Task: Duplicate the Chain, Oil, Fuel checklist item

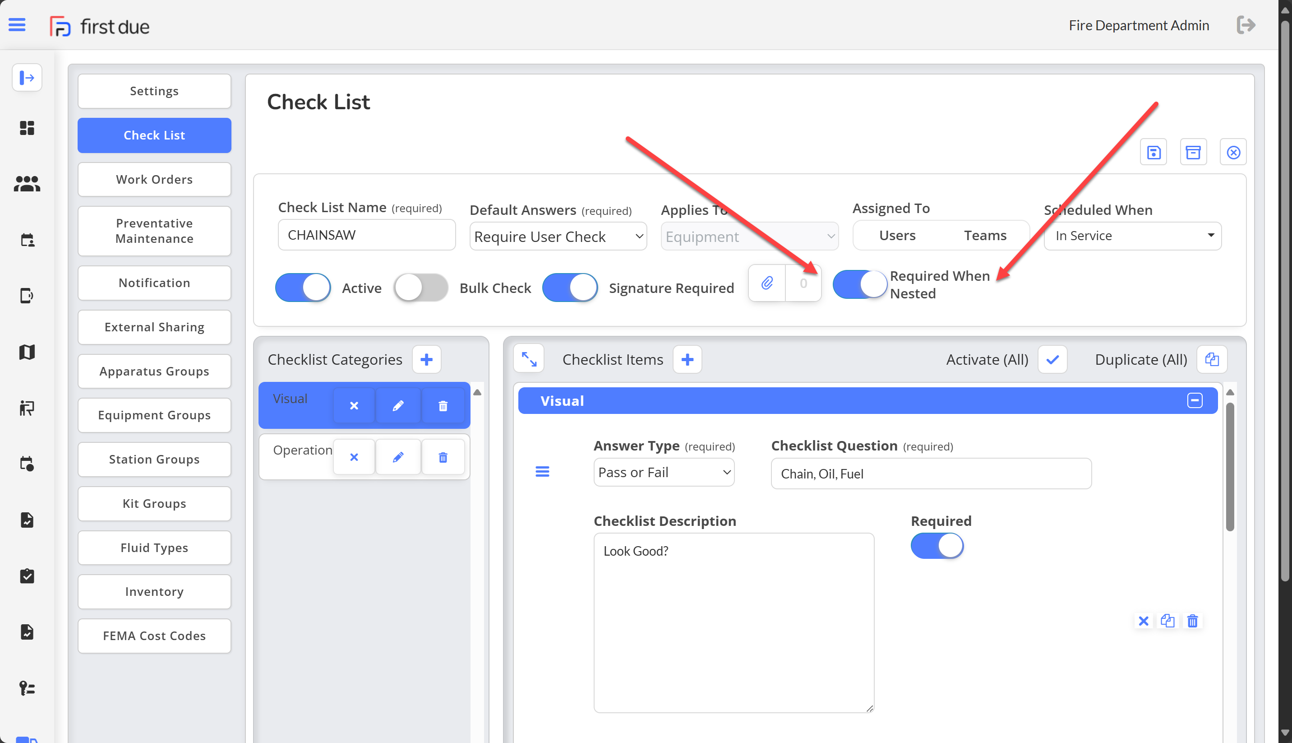Action: [x=1167, y=621]
